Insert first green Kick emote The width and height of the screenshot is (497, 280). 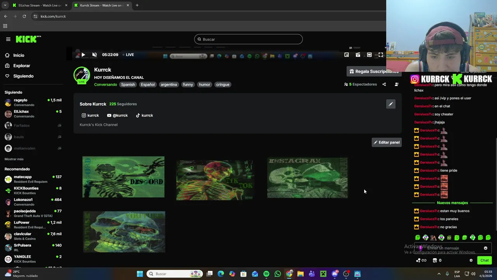click(418, 238)
